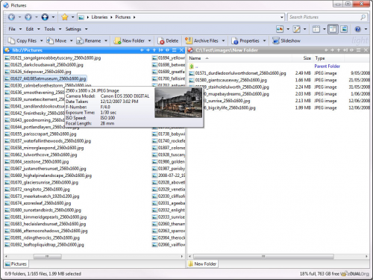Toggle the viewer pane icon in toolbar
This screenshot has width=373, height=280.
click(344, 29)
